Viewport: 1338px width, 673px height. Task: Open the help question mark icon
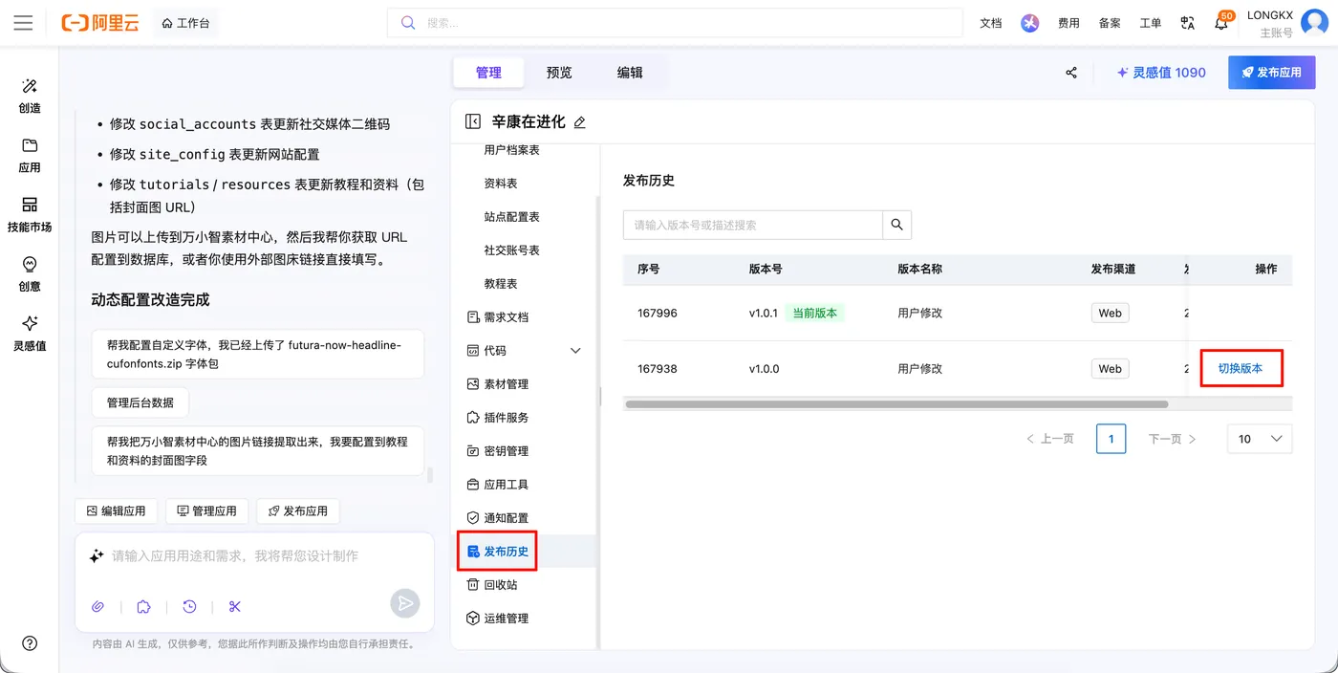point(30,643)
